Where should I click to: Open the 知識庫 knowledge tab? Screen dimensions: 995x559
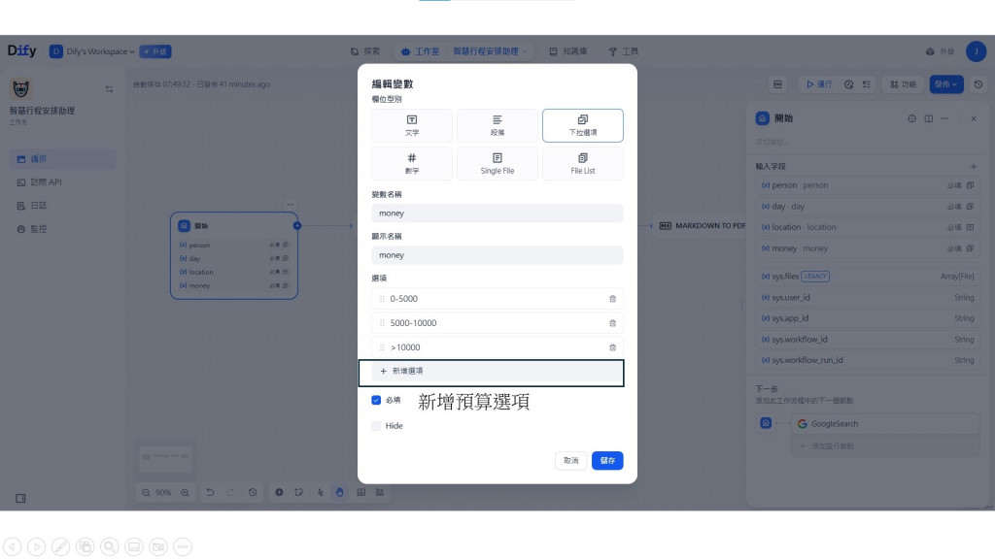pyautogui.click(x=567, y=51)
